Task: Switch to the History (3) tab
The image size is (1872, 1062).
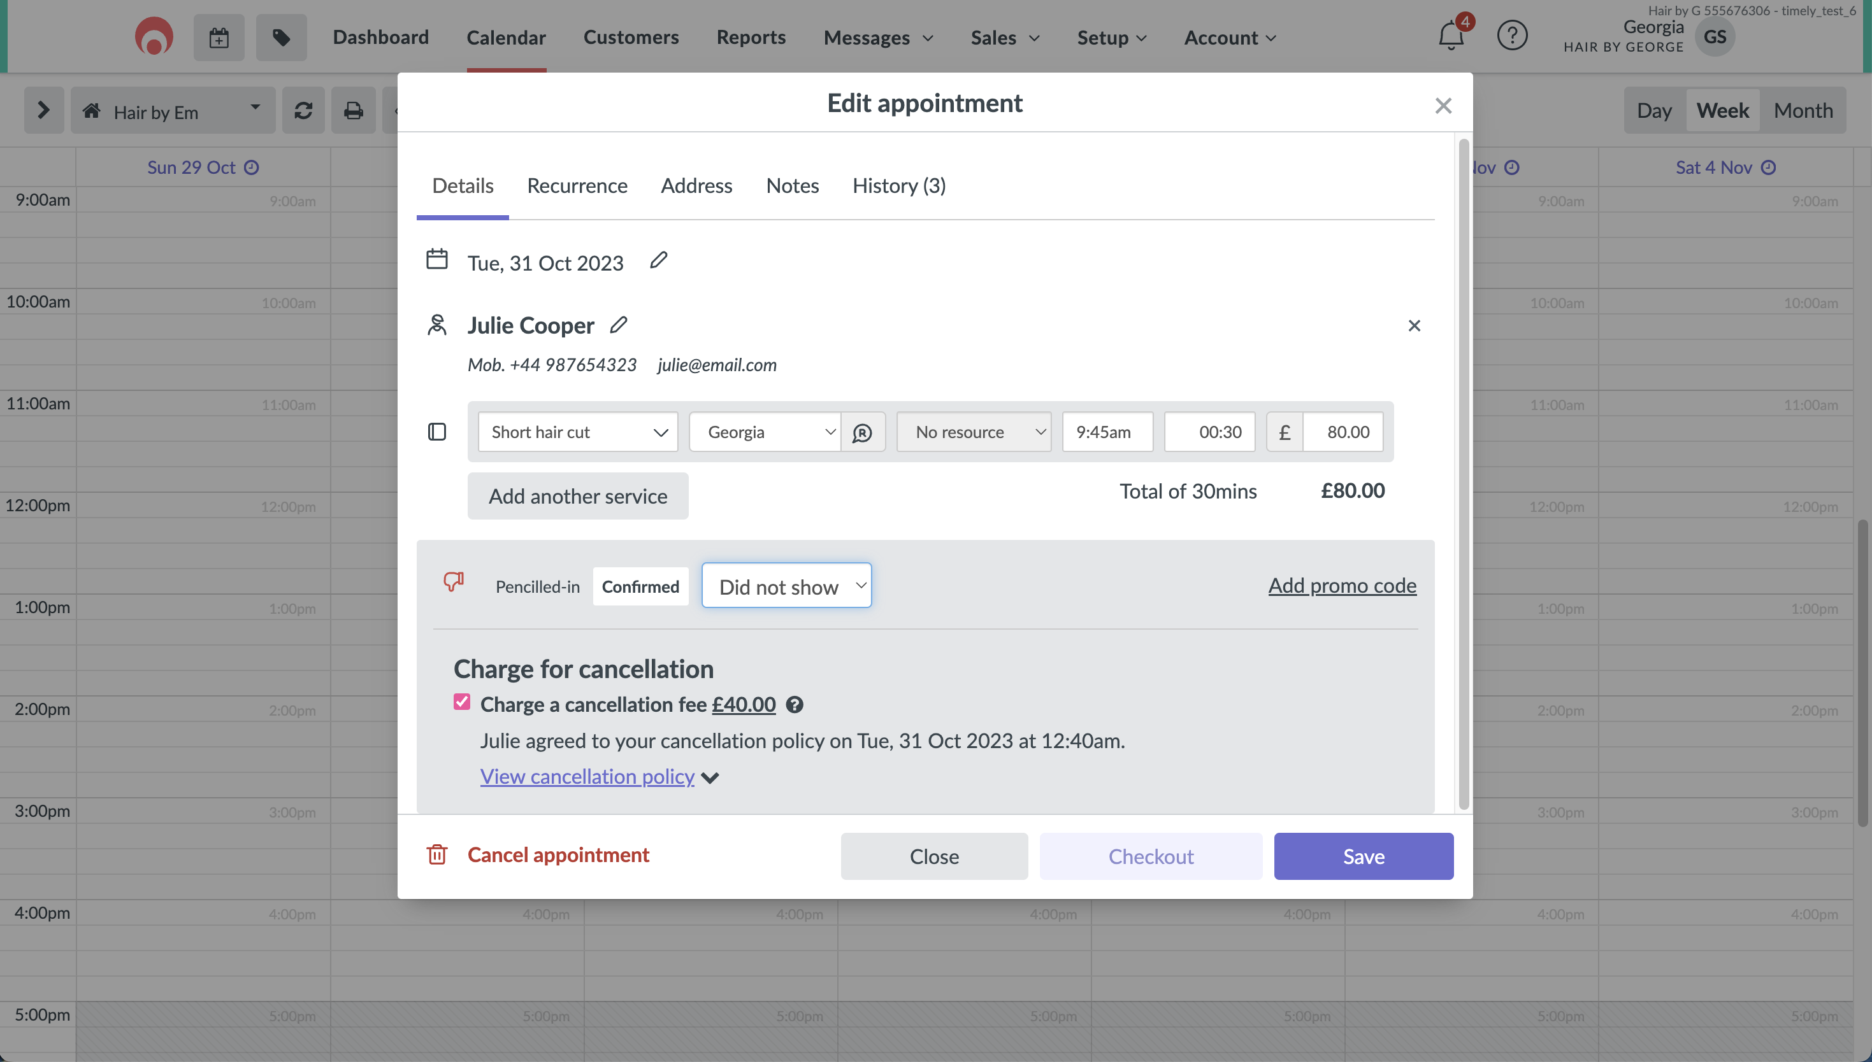Action: 898,186
